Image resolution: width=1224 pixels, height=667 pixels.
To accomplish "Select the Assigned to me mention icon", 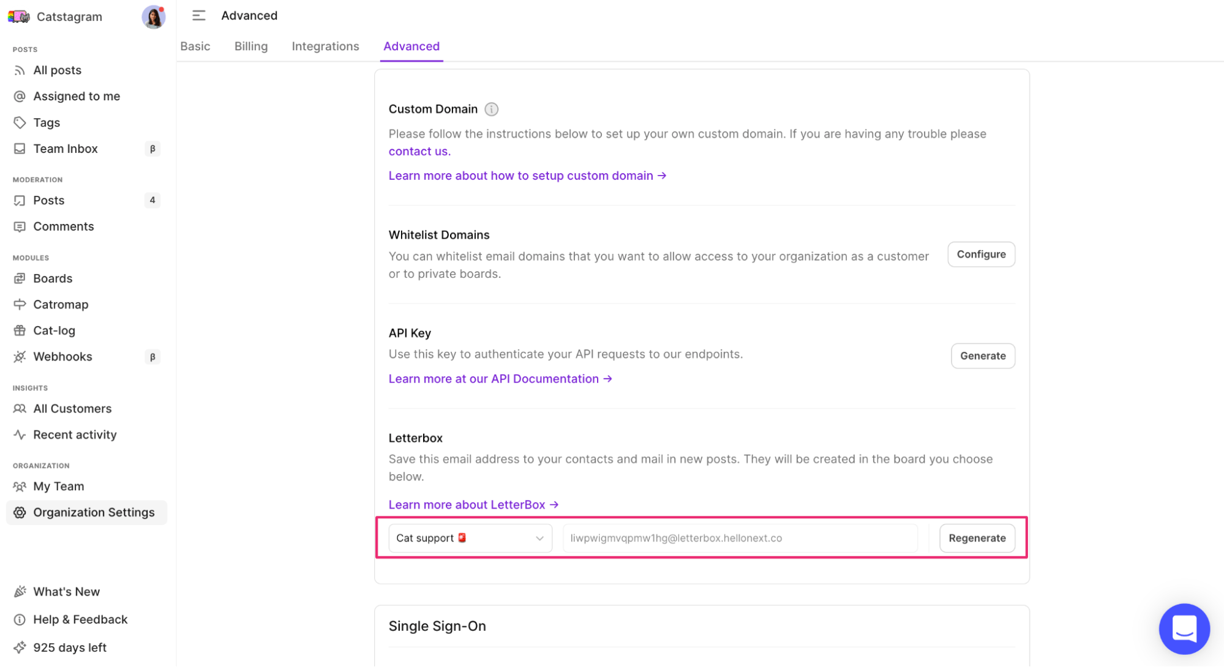I will (20, 96).
